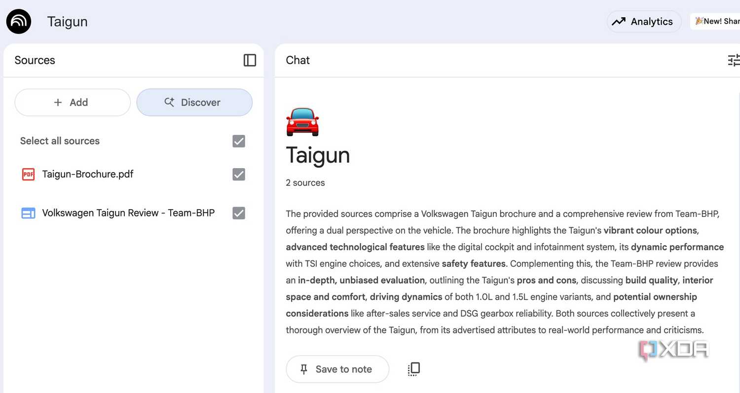Toggle the Select all sources checkbox

(x=239, y=142)
